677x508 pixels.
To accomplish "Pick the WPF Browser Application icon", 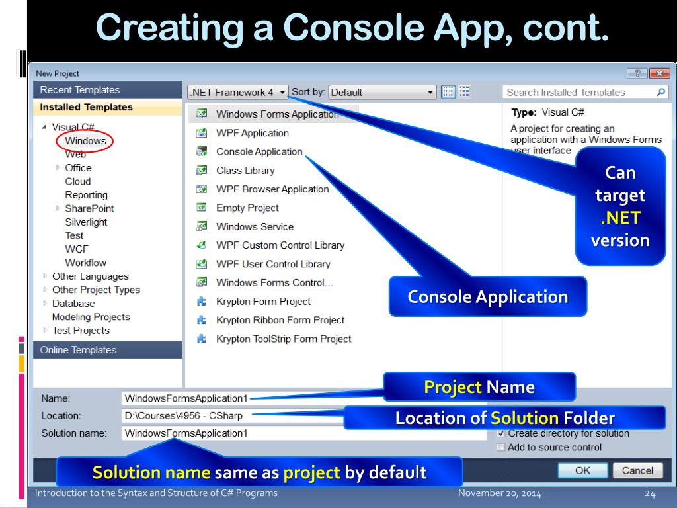I will (x=201, y=189).
